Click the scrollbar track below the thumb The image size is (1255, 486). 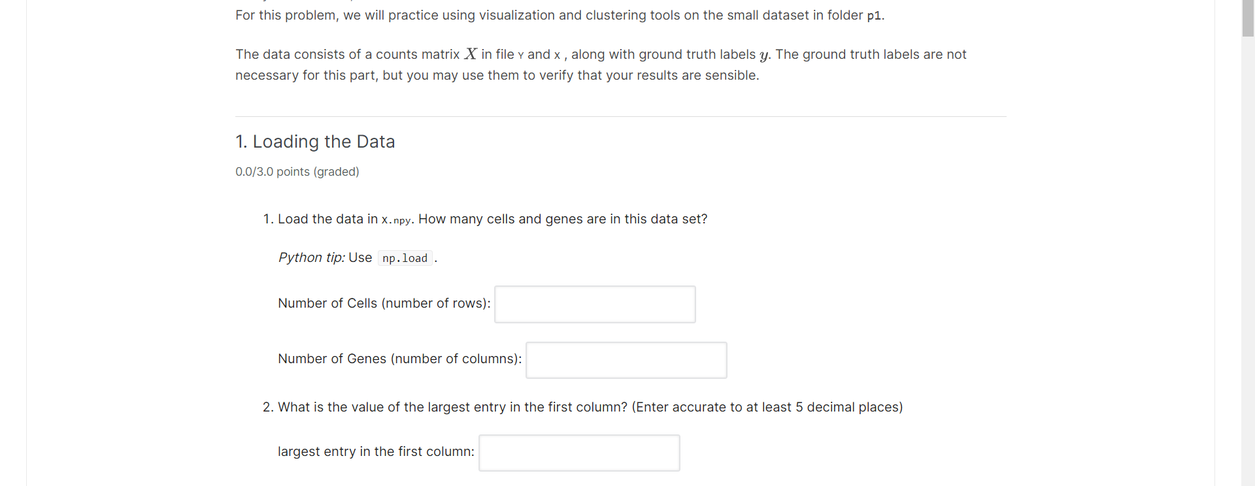[x=1248, y=261]
